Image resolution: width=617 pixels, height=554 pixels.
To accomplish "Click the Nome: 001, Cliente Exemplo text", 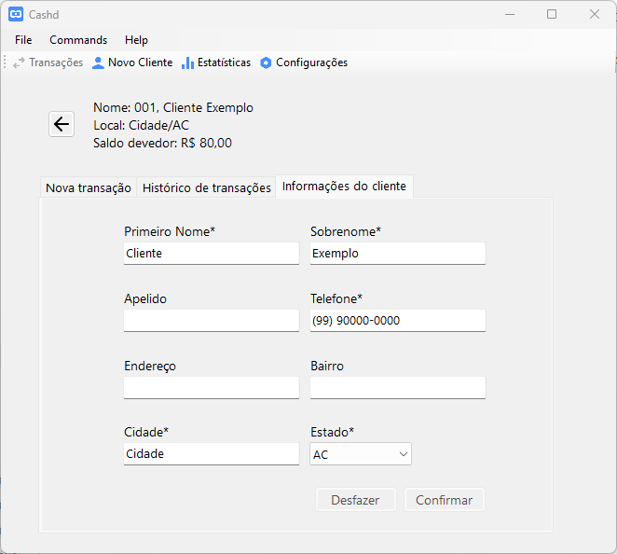I will [173, 107].
